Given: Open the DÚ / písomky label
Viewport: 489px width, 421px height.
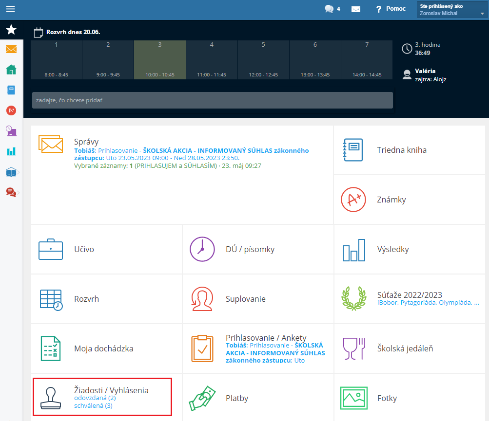Looking at the screenshot, I should (x=250, y=249).
